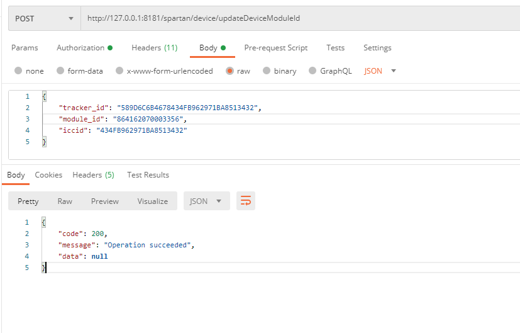Open the response JSON format dropdown
The width and height of the screenshot is (520, 333).
[x=206, y=201]
